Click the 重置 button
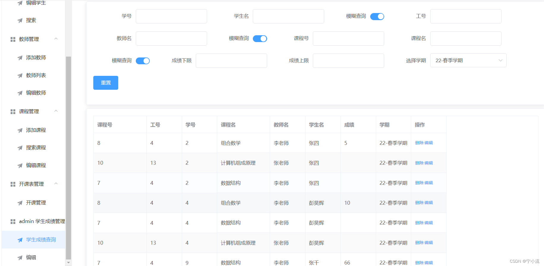544x266 pixels. pyautogui.click(x=106, y=83)
